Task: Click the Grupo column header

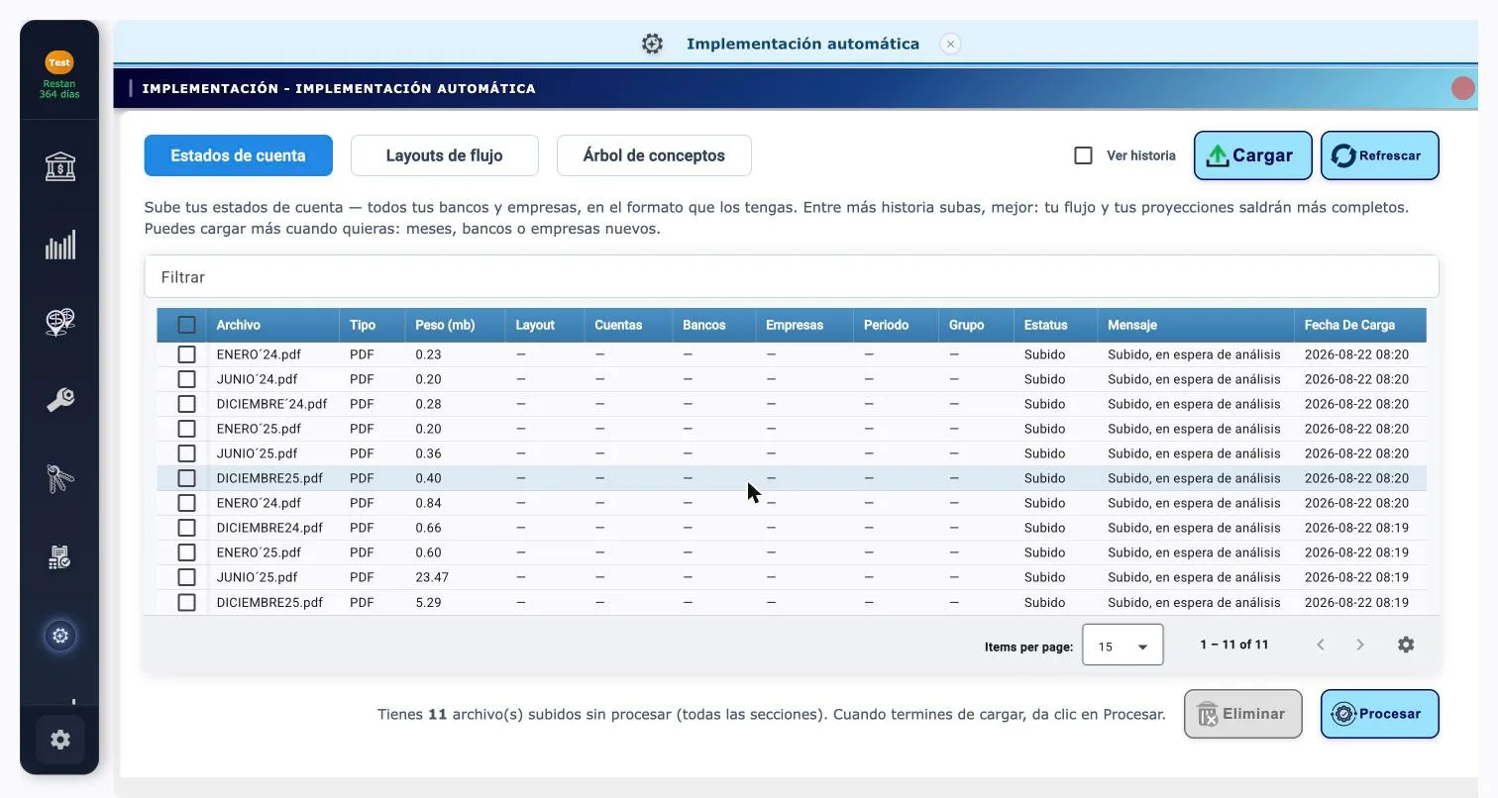Action: (x=966, y=325)
